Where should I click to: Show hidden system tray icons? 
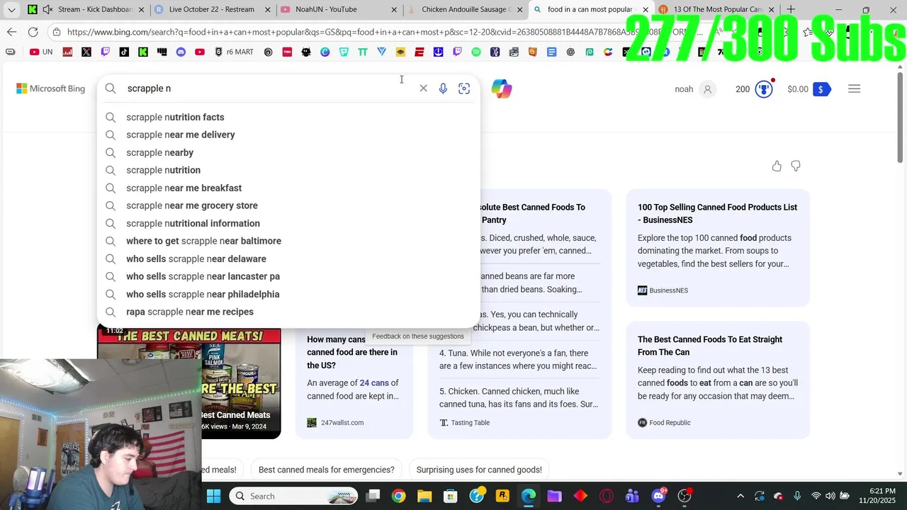(740, 496)
